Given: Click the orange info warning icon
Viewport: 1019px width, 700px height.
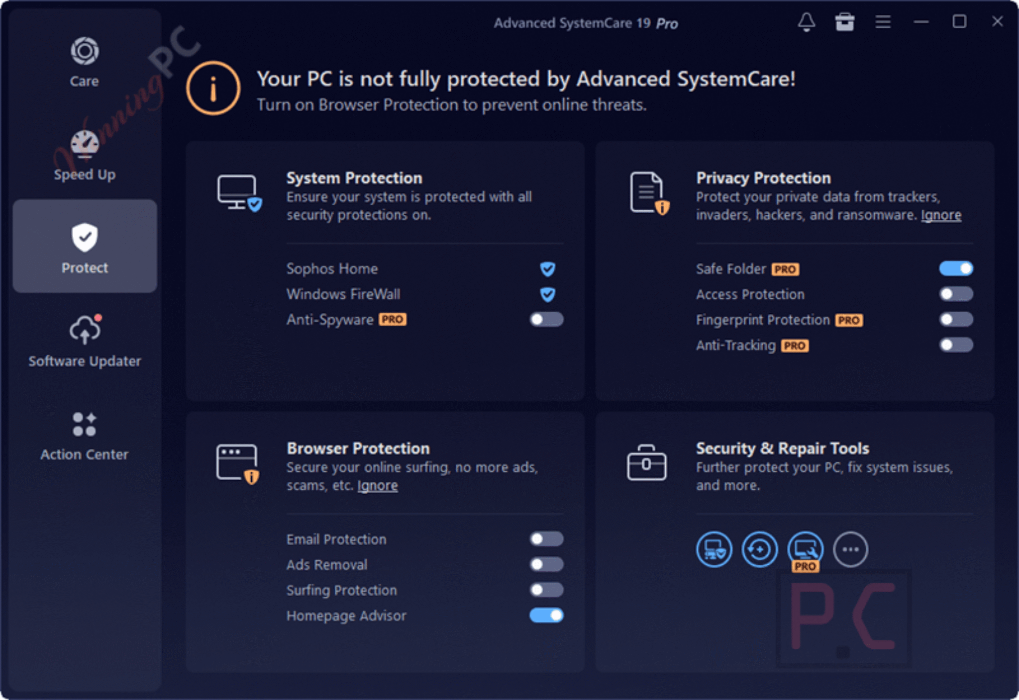Looking at the screenshot, I should (213, 88).
